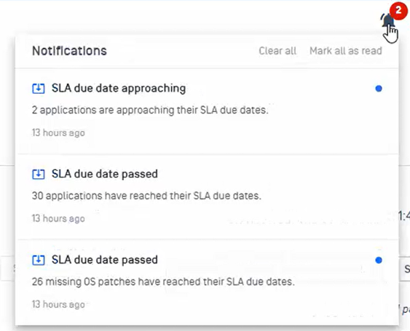The height and width of the screenshot is (331, 410).
Task: Select the text 2 applications are approaching SLA dates
Action: click(x=150, y=111)
